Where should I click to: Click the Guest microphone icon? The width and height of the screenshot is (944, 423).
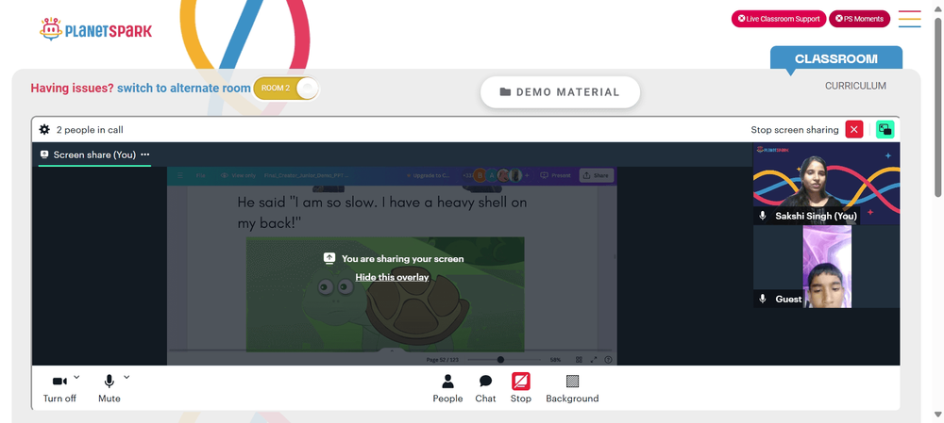(763, 299)
